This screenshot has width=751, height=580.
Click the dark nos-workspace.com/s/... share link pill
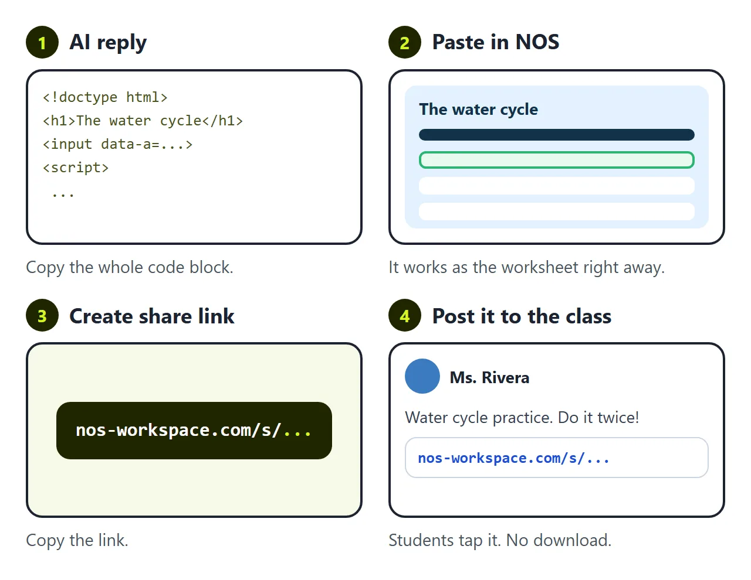194,431
